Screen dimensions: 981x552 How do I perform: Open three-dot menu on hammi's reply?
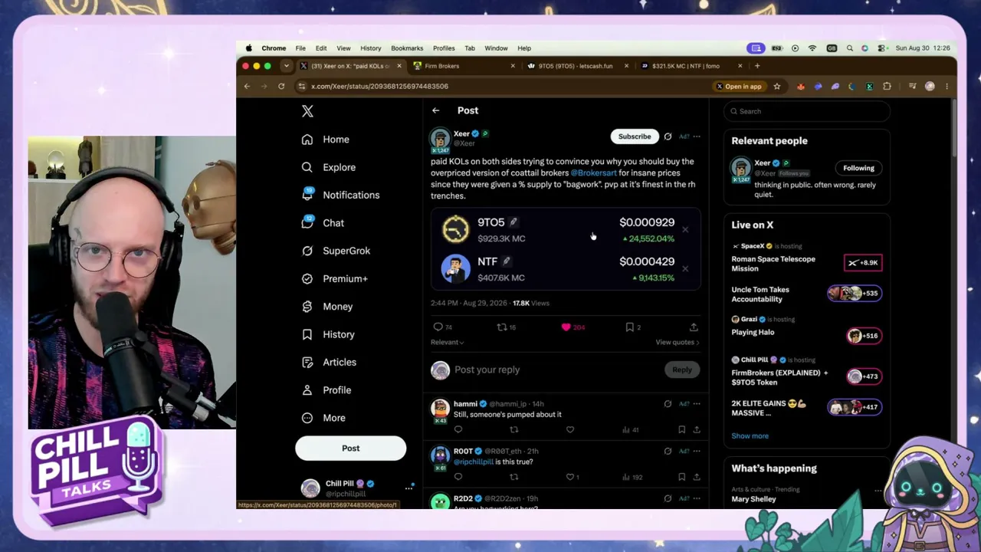697,404
